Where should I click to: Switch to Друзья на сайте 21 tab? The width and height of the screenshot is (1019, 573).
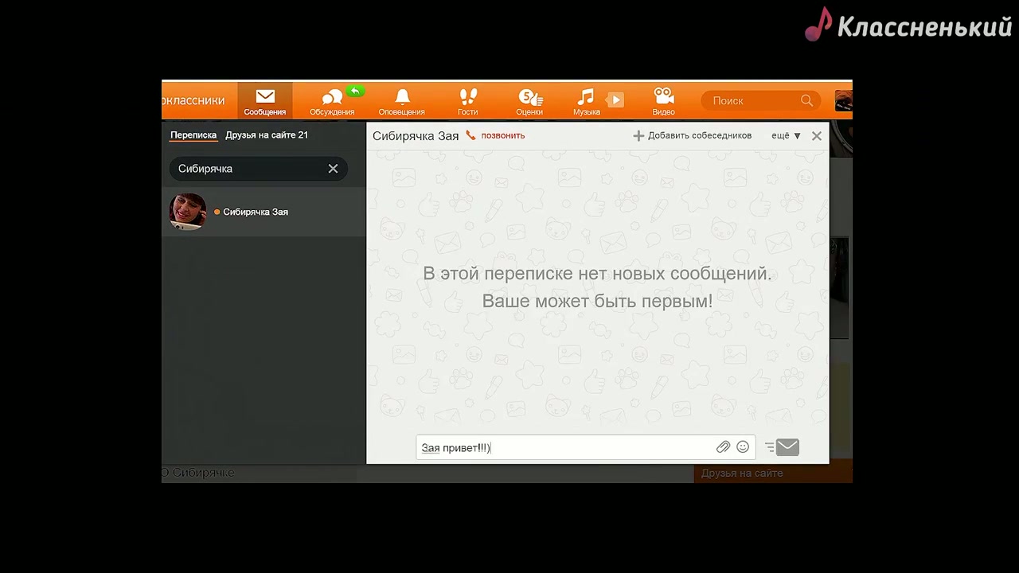[x=267, y=135]
